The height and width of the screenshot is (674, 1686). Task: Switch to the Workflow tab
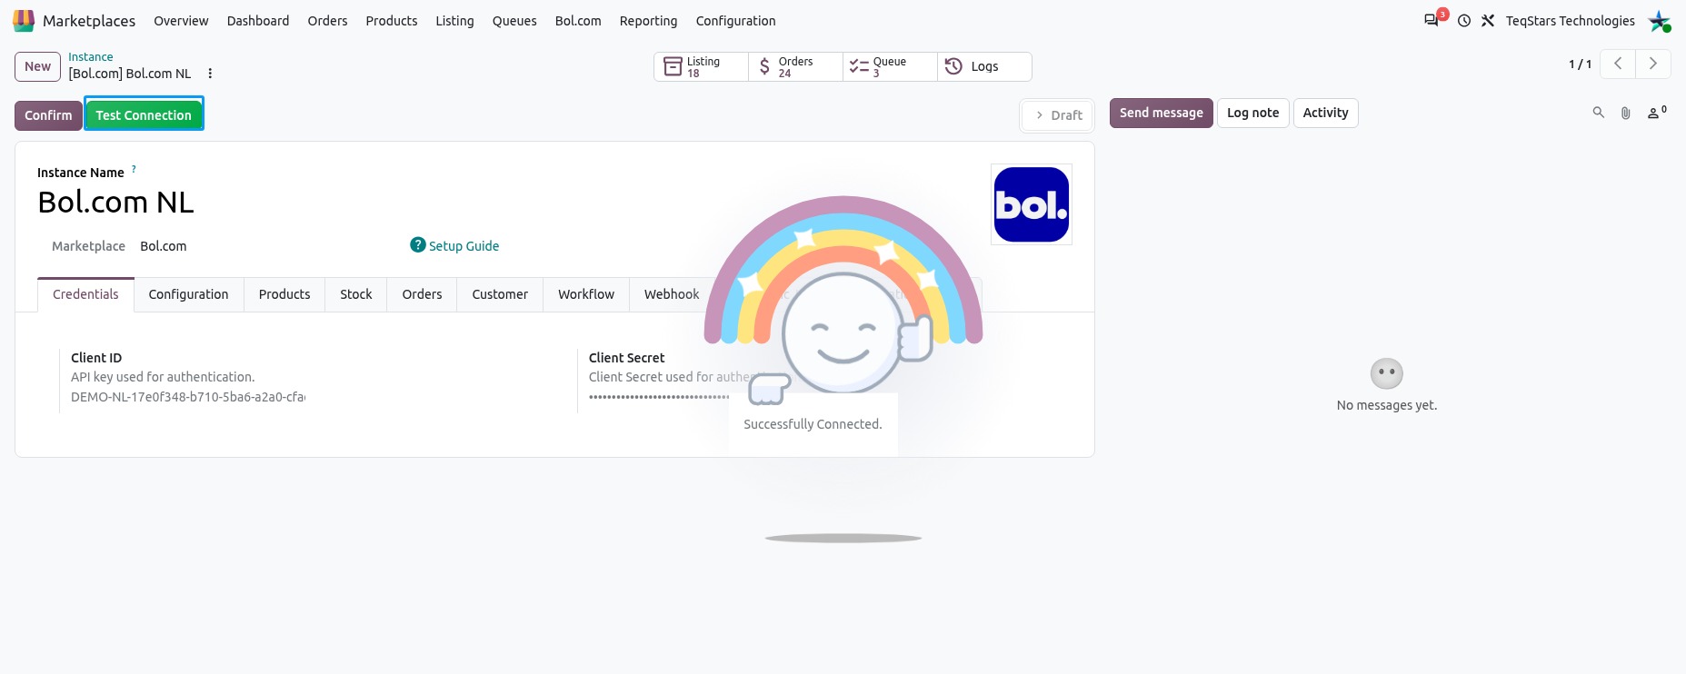point(586,294)
